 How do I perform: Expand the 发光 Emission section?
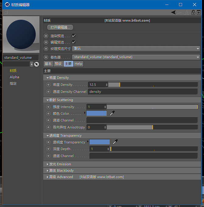47,164
